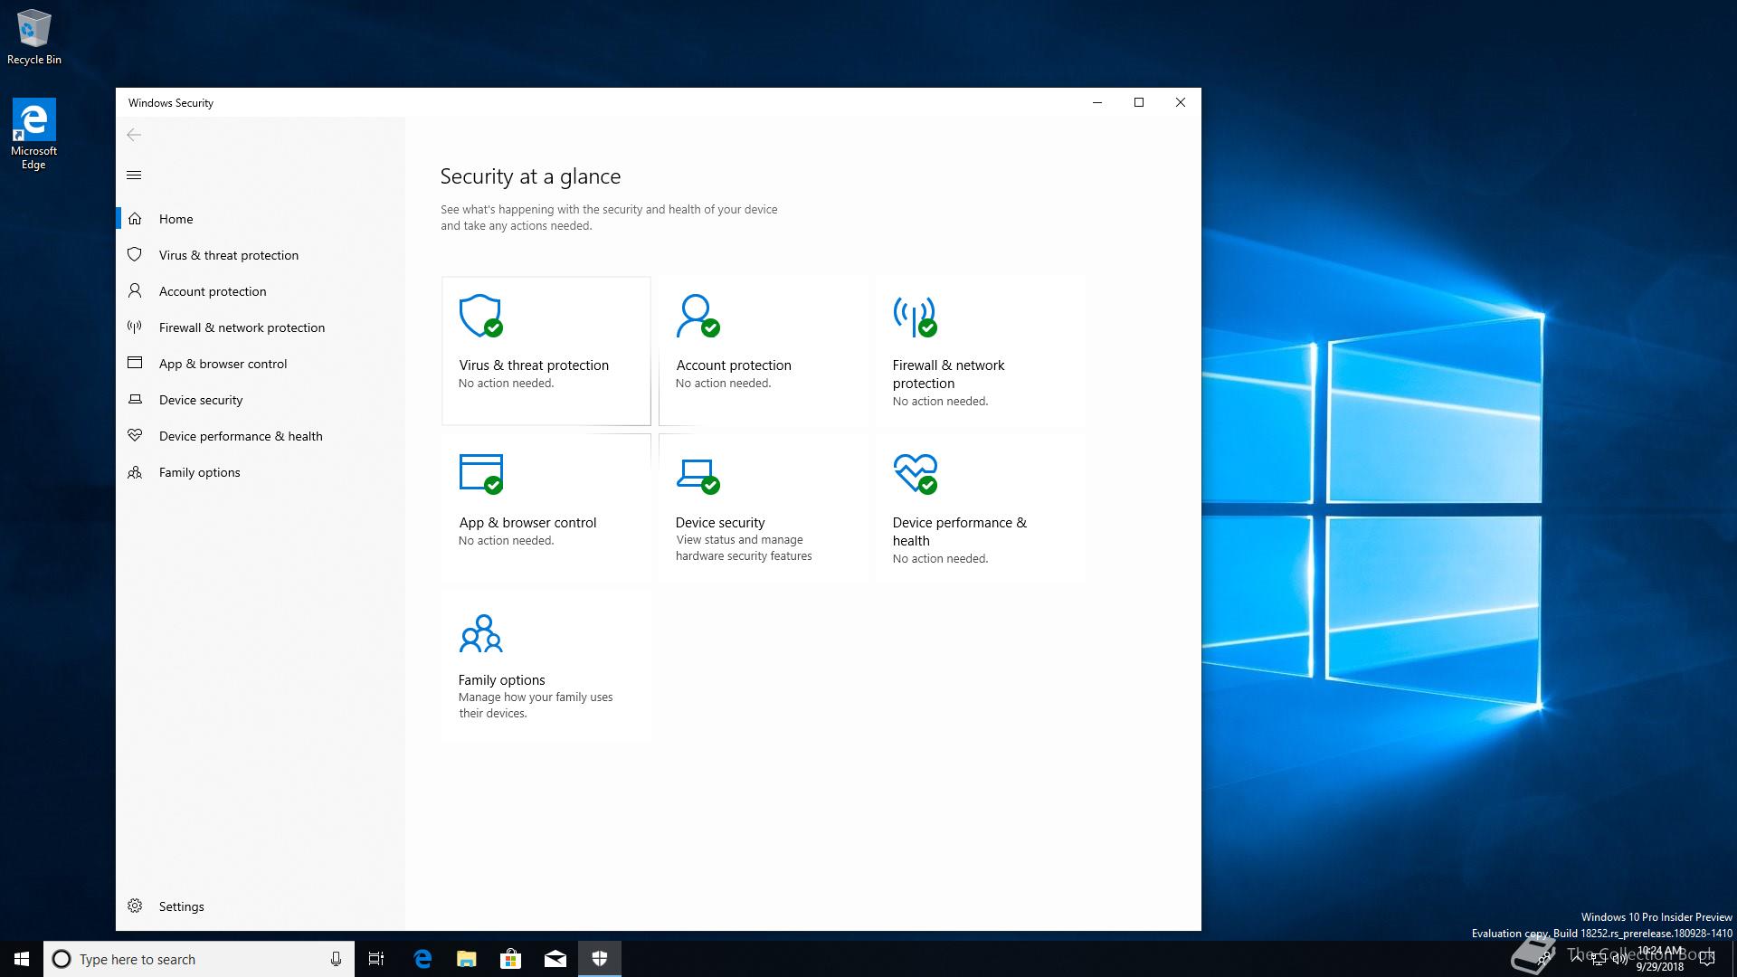Click the microphone icon in the search box
This screenshot has width=1737, height=977.
click(336, 959)
